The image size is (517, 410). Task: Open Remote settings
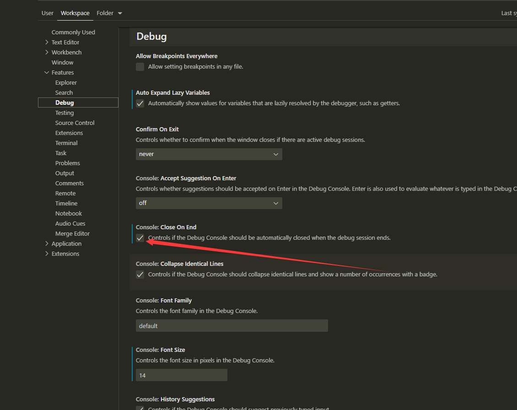point(65,193)
